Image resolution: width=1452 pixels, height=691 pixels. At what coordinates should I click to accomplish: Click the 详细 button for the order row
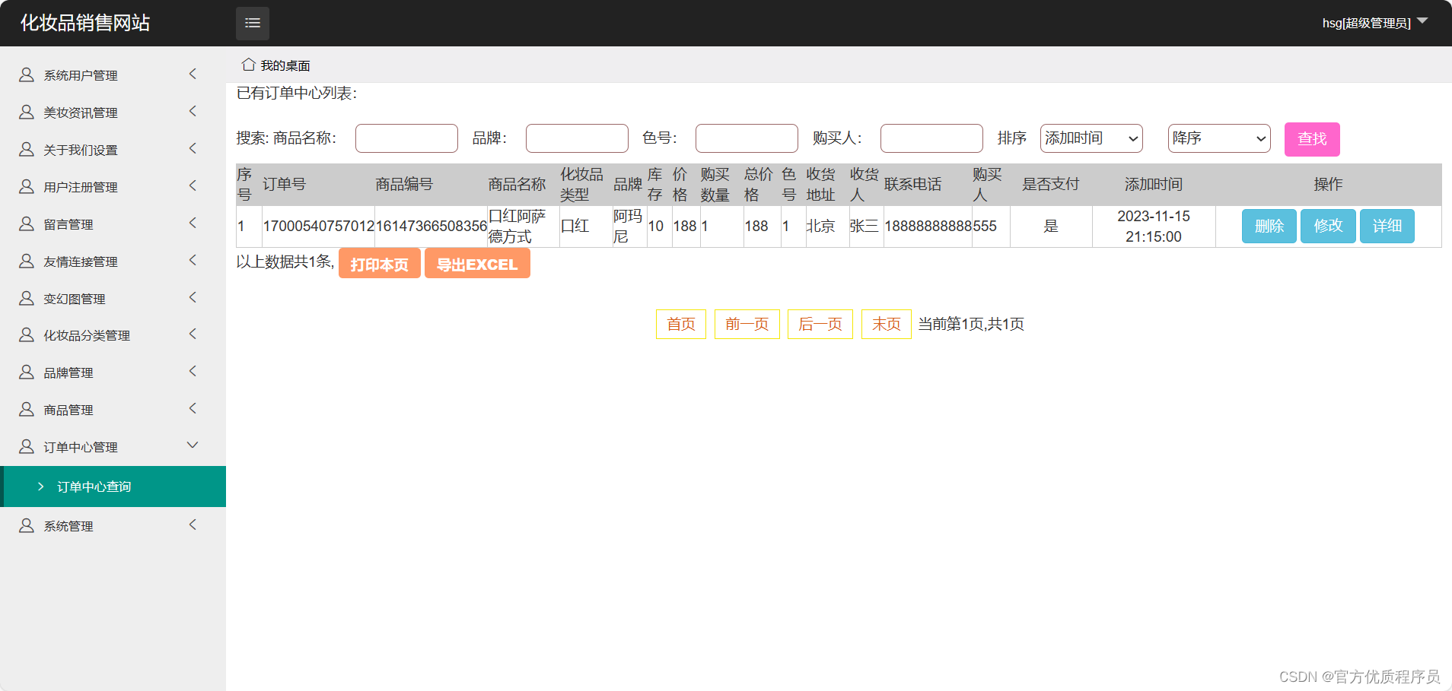[1387, 226]
